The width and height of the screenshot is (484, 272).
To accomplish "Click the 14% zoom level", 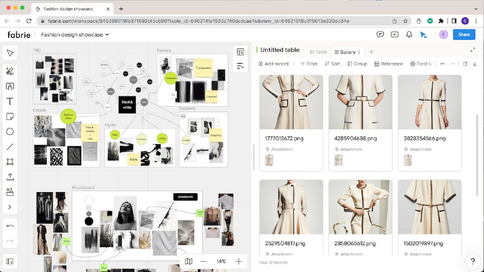I will click(221, 262).
